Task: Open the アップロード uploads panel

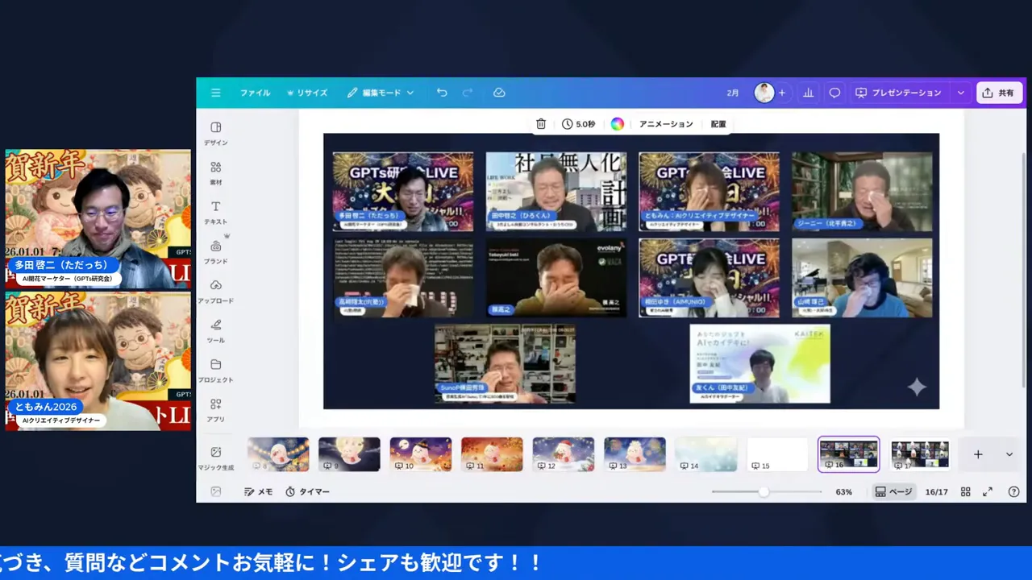Action: tap(215, 291)
